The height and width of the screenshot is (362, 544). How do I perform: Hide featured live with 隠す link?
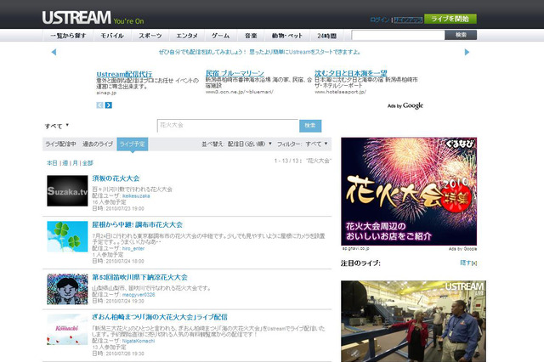[x=468, y=263]
